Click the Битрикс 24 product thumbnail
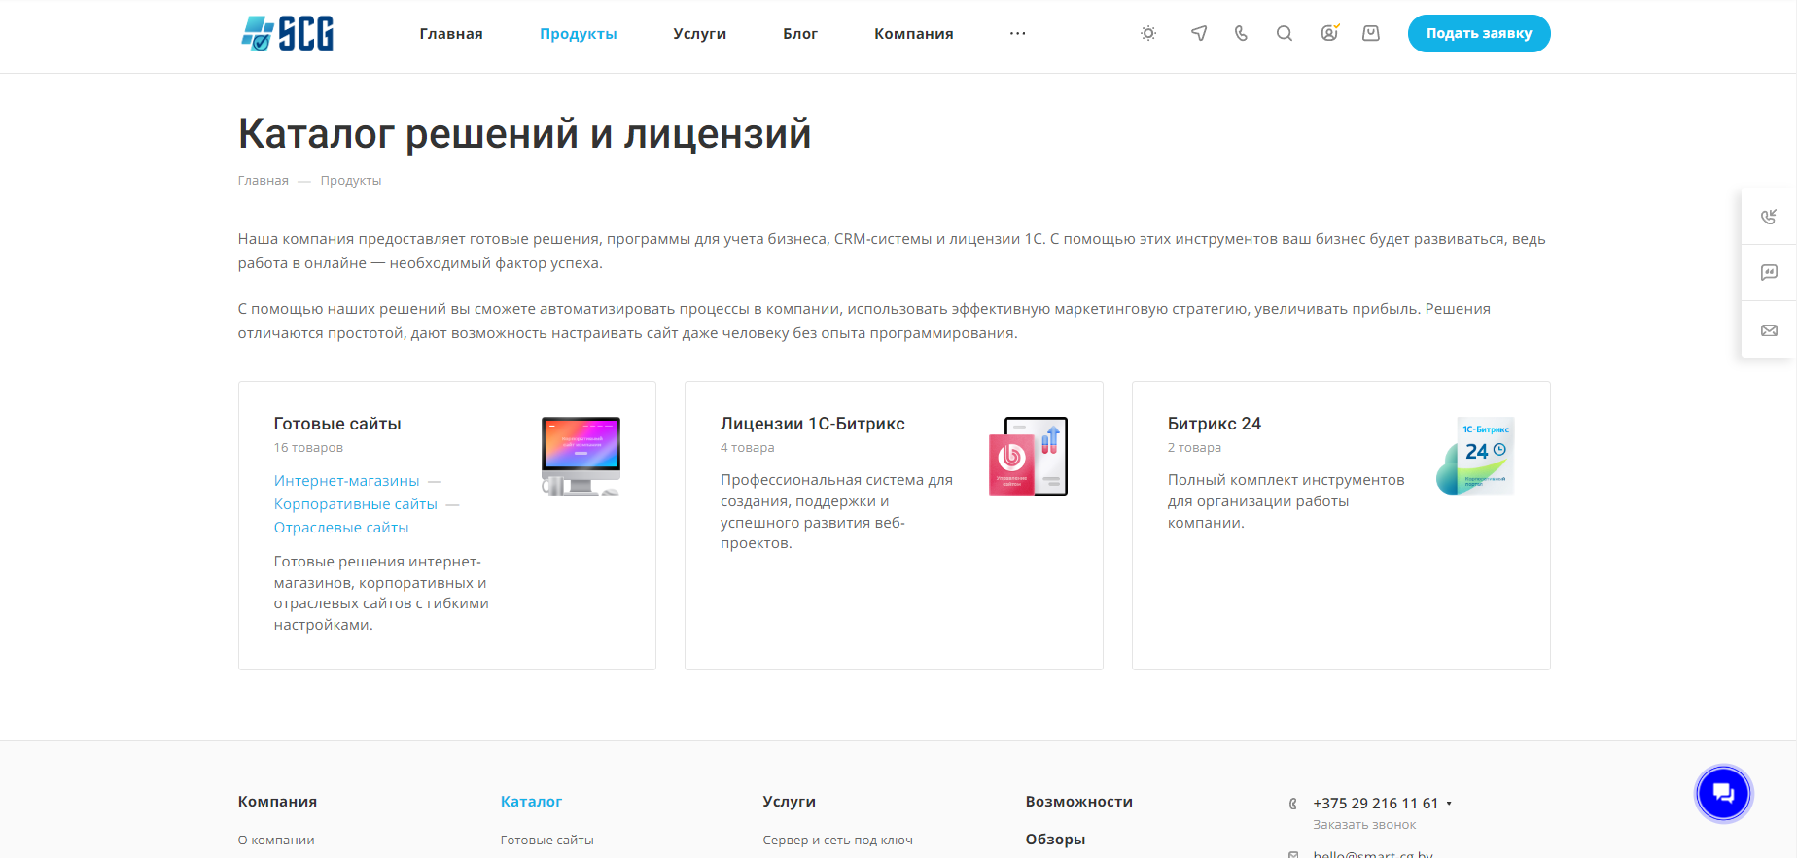 tap(1475, 456)
